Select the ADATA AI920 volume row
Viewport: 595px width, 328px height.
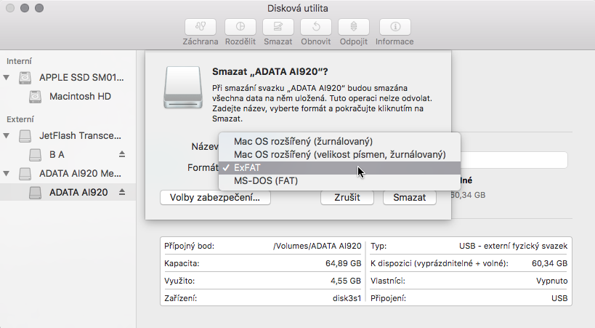(68, 192)
